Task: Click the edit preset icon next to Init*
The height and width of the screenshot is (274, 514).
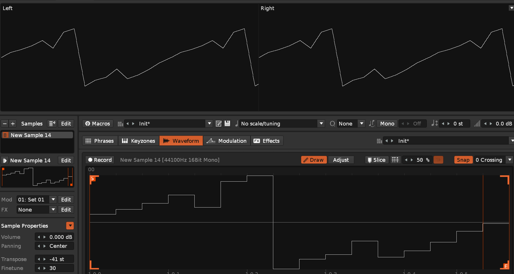Action: coord(219,124)
